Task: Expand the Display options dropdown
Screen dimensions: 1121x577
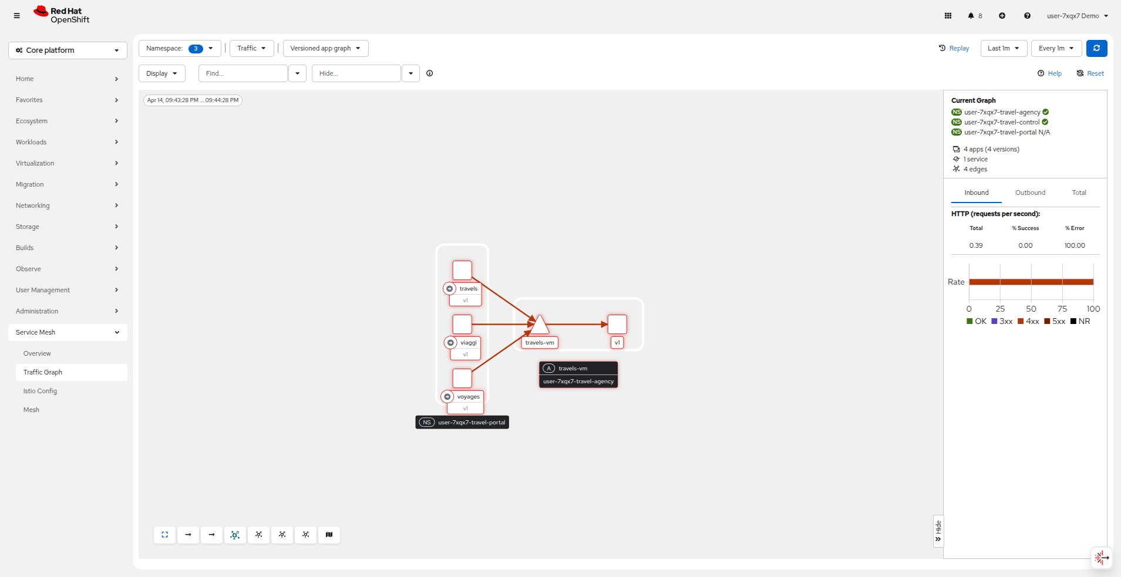Action: pyautogui.click(x=161, y=73)
